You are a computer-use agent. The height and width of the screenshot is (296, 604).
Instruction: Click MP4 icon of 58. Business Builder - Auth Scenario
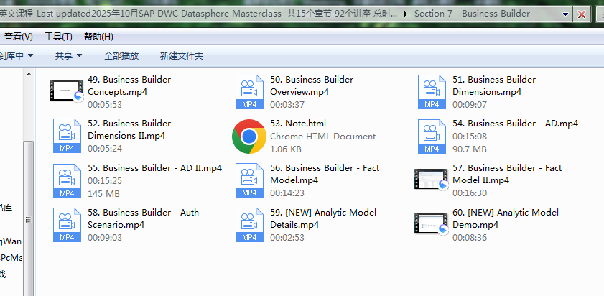click(67, 225)
